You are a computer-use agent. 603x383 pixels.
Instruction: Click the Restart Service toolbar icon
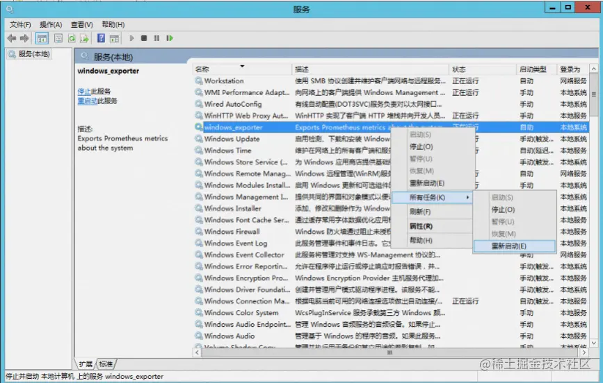tap(170, 38)
